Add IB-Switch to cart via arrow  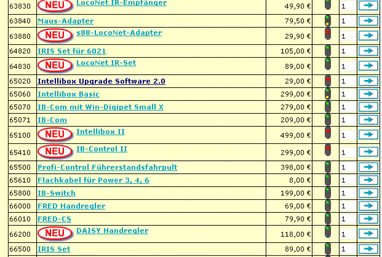tap(368, 193)
